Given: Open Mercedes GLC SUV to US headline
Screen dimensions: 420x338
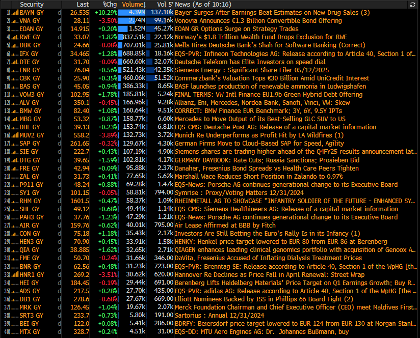Looking at the screenshot, I should [260, 119].
